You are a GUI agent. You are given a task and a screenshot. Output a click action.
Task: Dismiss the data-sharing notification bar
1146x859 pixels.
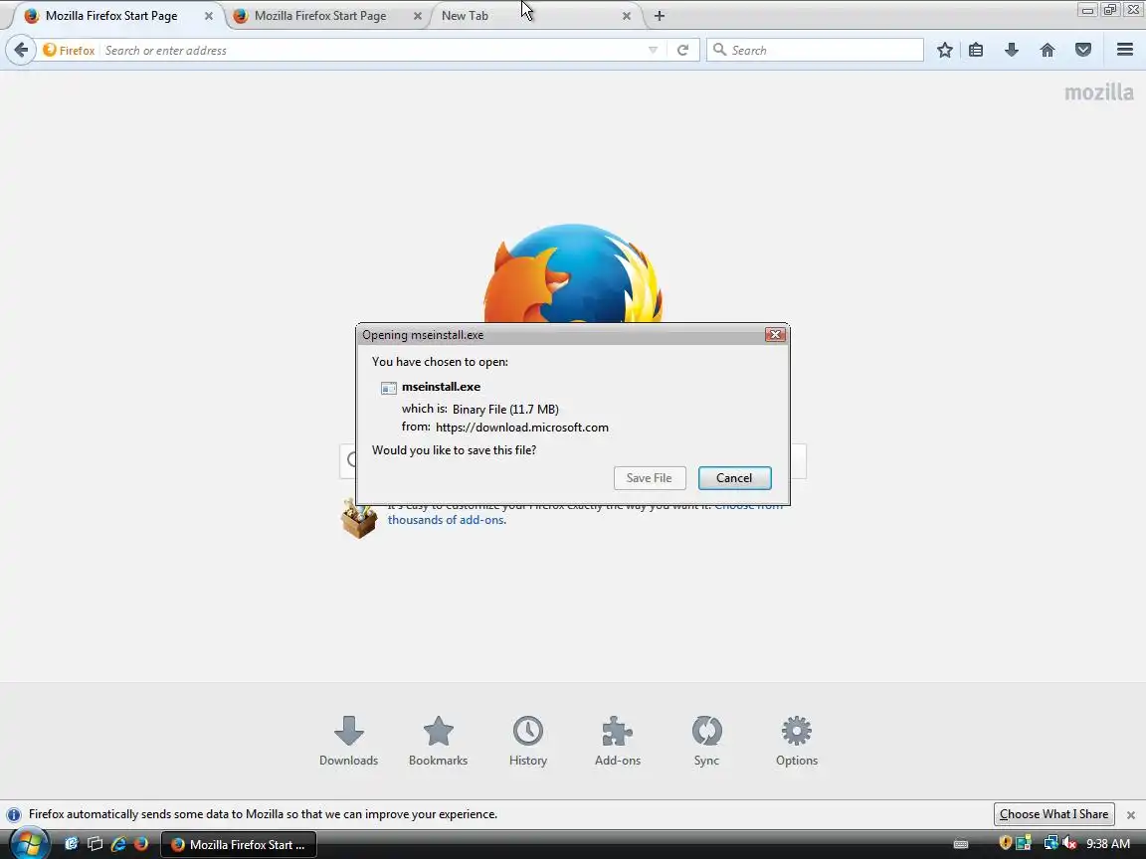[x=1131, y=814]
